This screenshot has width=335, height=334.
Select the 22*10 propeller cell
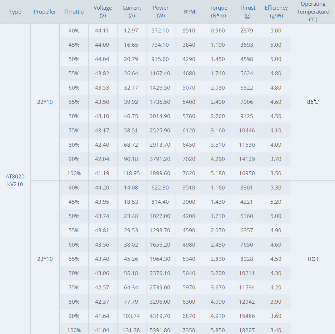[x=45, y=102]
